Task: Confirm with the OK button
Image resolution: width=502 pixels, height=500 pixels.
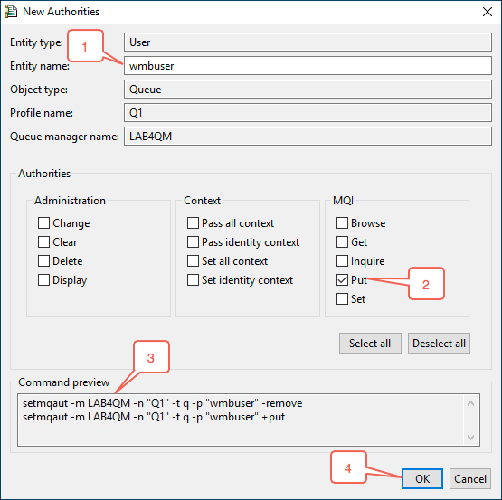Action: [x=422, y=479]
